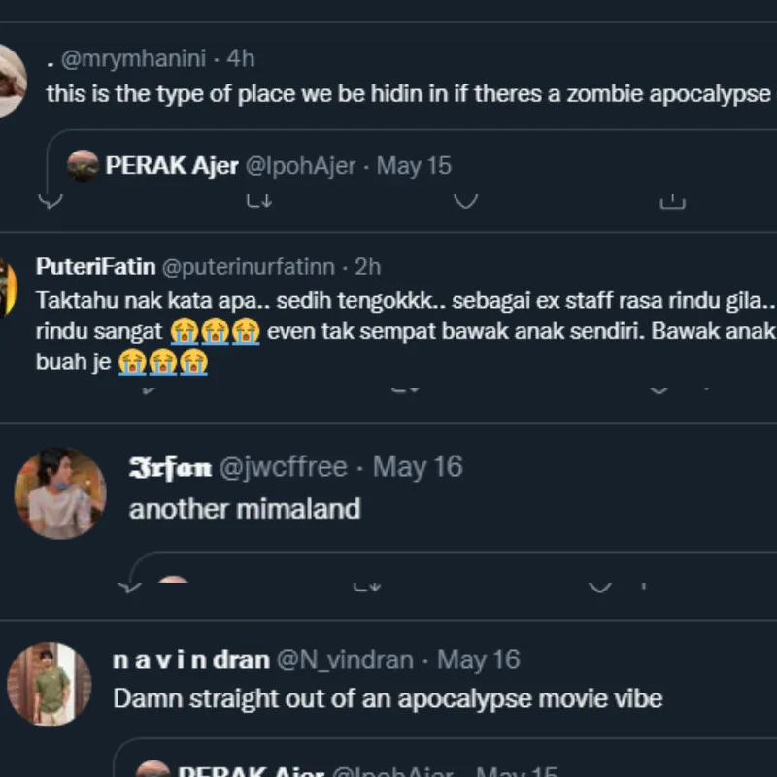
Task: Click @IpohAjer in the zombie tweet's quote
Action: pos(300,165)
